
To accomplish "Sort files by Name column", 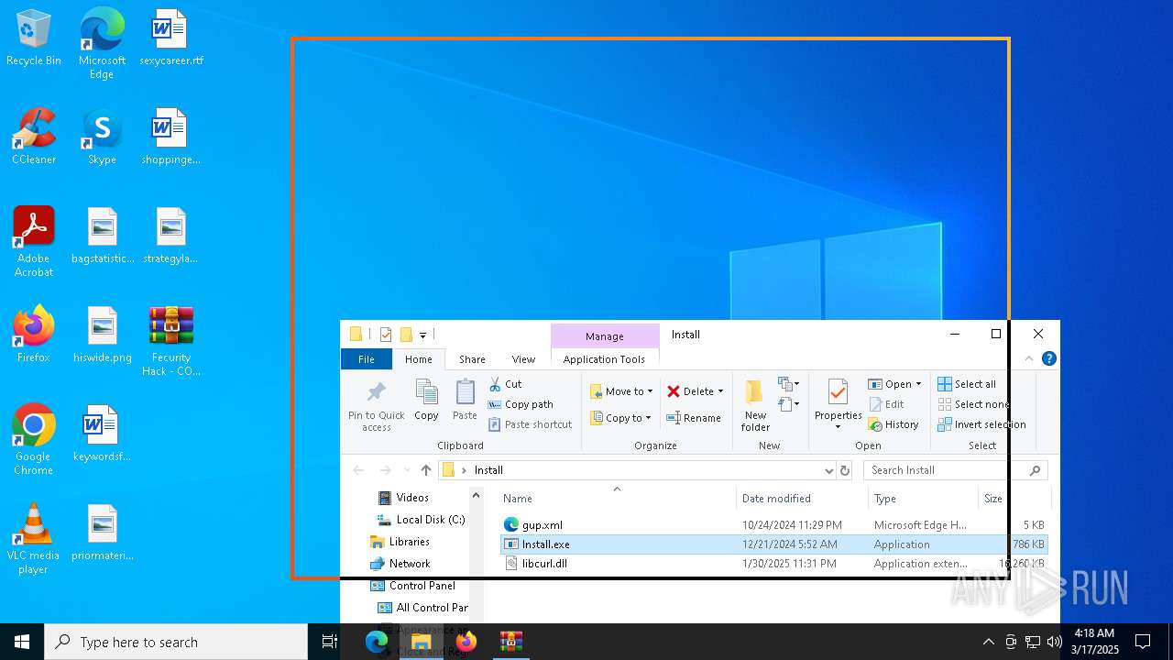I will [616, 499].
